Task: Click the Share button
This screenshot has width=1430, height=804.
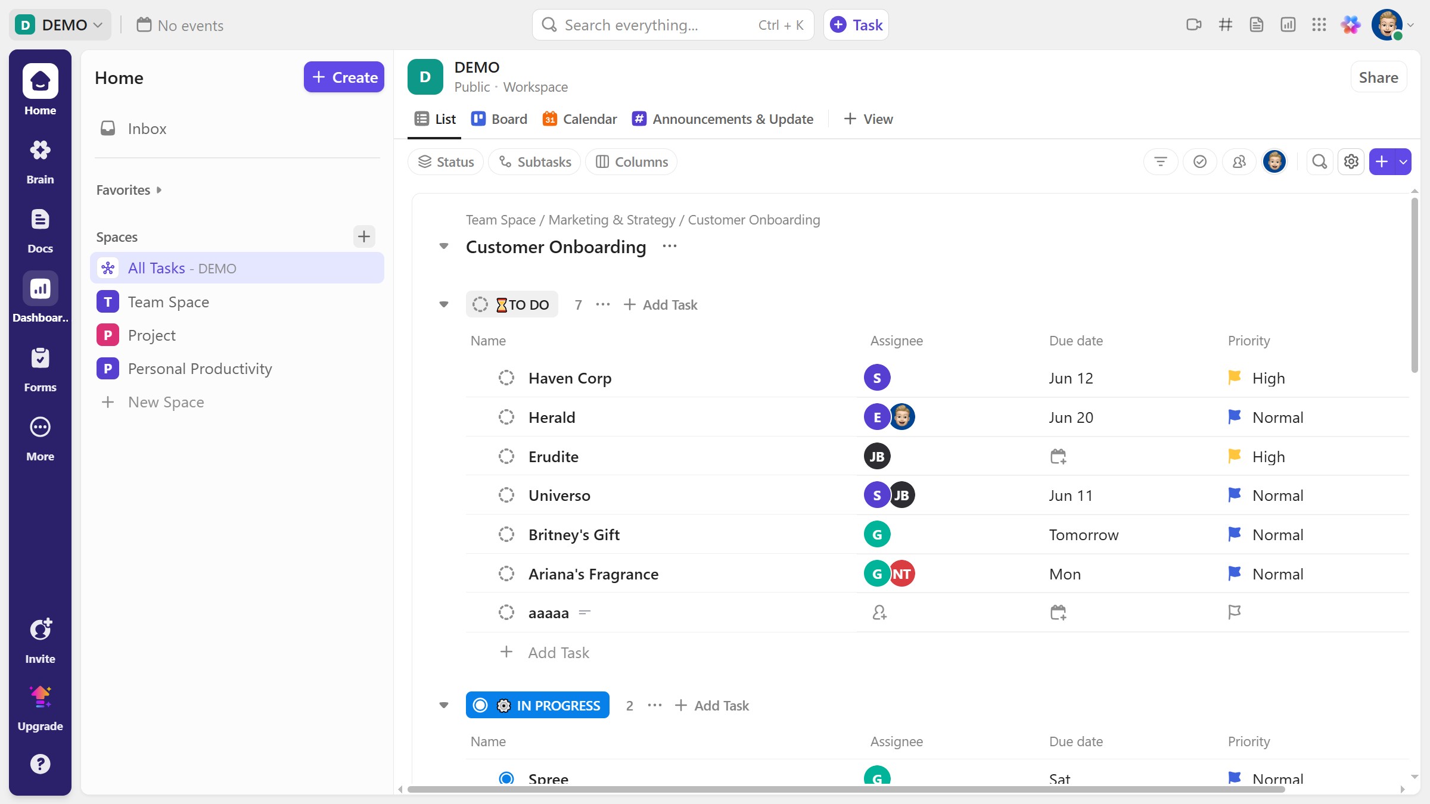Action: tap(1378, 77)
